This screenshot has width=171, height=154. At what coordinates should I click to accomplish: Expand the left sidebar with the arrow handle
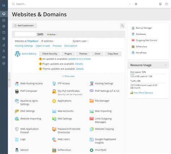pyautogui.click(x=9, y=80)
